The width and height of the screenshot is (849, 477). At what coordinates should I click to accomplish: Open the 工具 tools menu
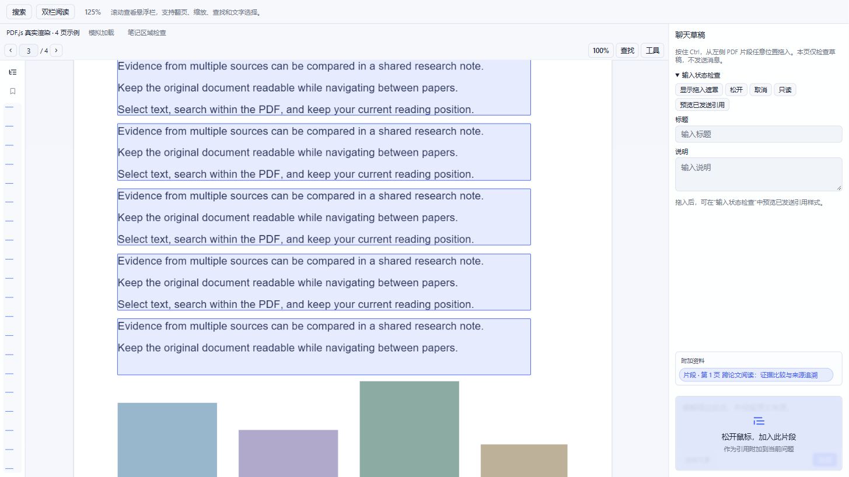[652, 51]
